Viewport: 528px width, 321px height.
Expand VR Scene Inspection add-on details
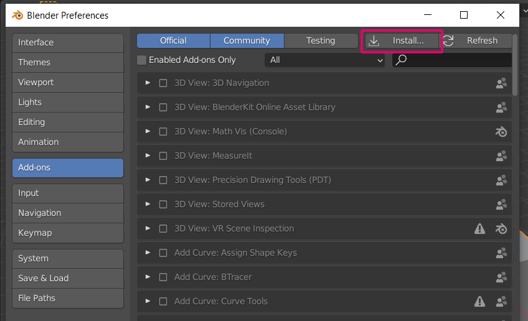tap(148, 228)
